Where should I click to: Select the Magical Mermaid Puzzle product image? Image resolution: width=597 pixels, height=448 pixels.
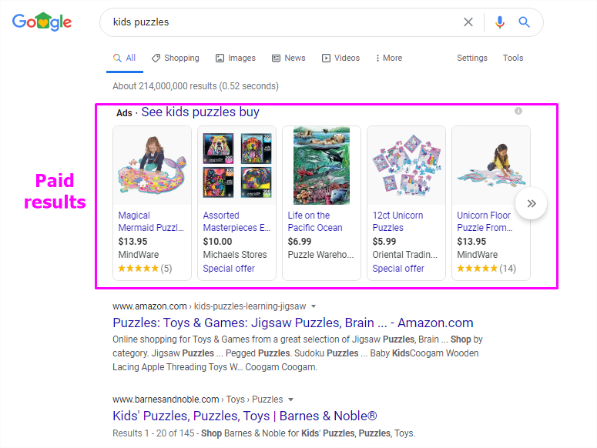(152, 166)
